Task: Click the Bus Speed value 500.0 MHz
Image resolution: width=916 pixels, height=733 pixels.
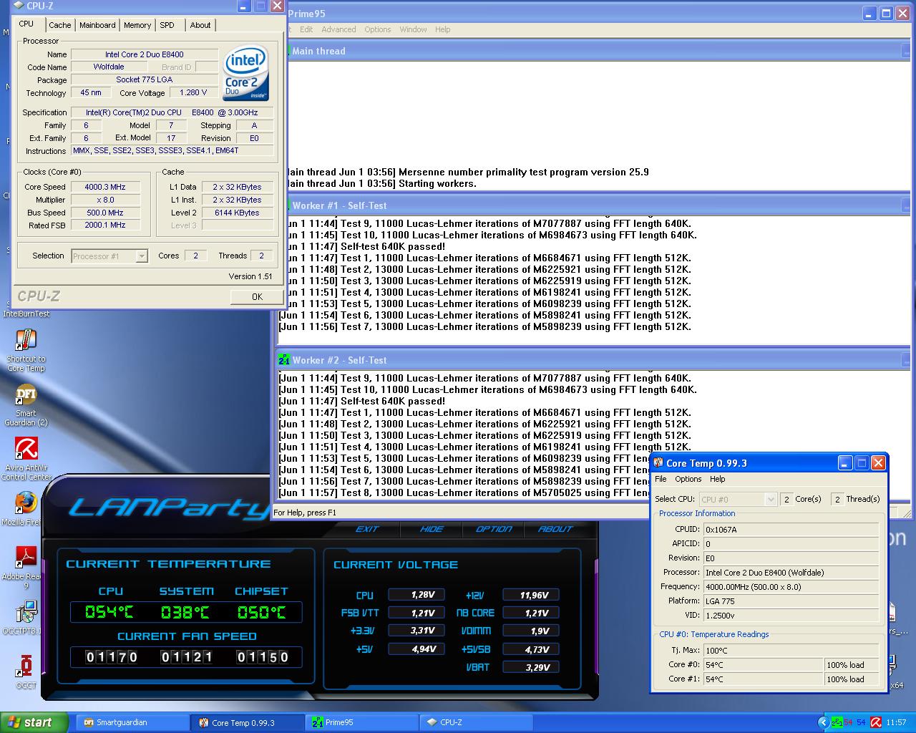Action: (104, 213)
